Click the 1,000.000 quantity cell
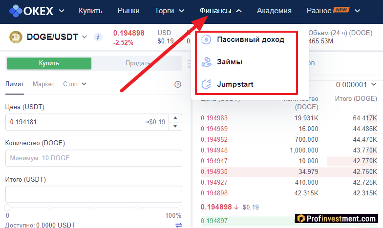The image size is (383, 228). (x=304, y=150)
